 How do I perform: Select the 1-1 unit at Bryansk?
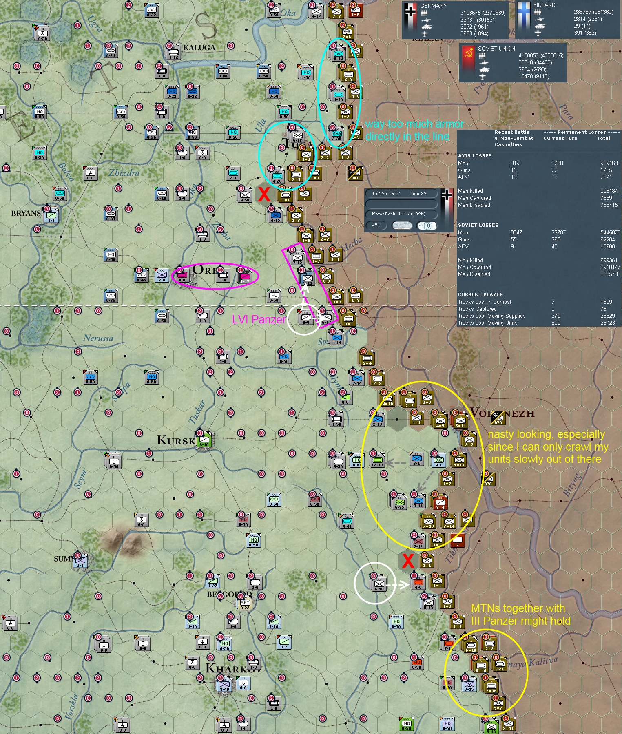click(x=51, y=215)
